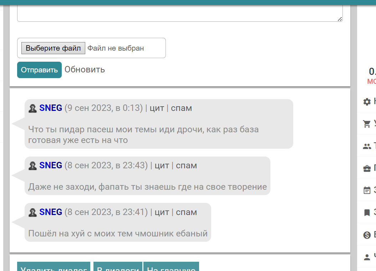Viewport: 376px width, 271px height.
Task: Click the shopping cart icon in sidebar
Action: pyautogui.click(x=367, y=124)
